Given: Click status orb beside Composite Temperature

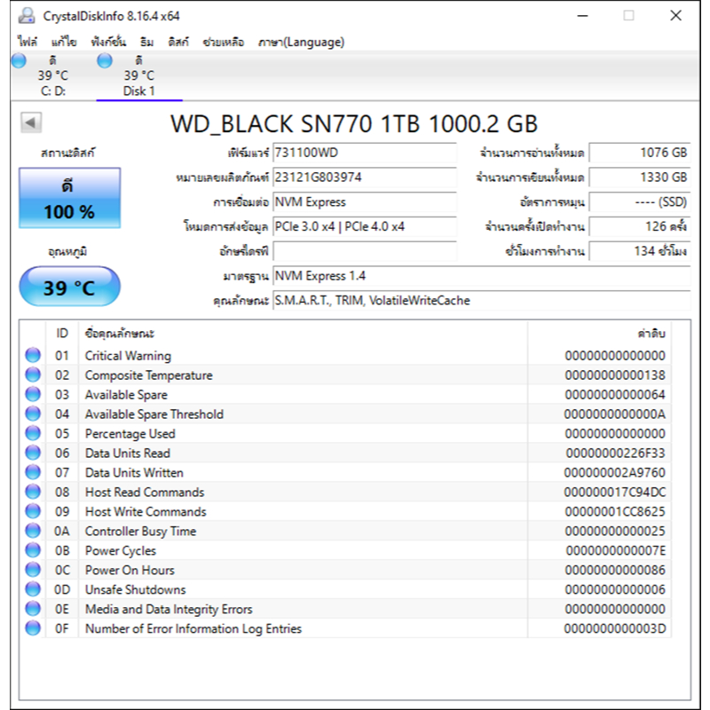Looking at the screenshot, I should click(33, 375).
